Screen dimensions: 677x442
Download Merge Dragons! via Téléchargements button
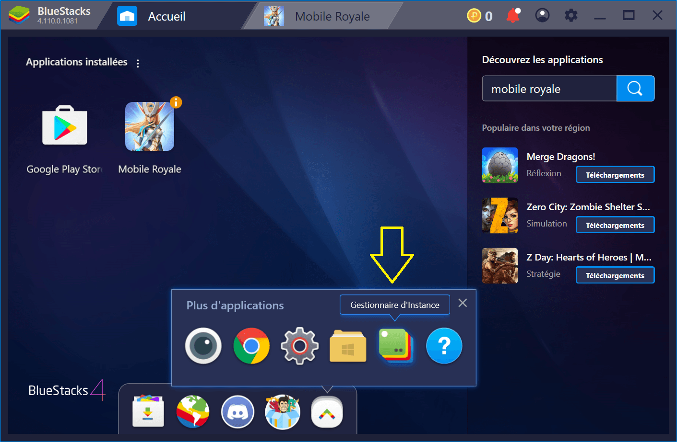pyautogui.click(x=615, y=175)
